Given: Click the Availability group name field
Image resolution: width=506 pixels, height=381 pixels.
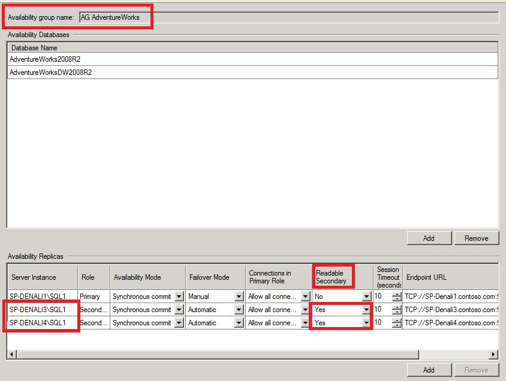Looking at the screenshot, I should click(x=289, y=17).
